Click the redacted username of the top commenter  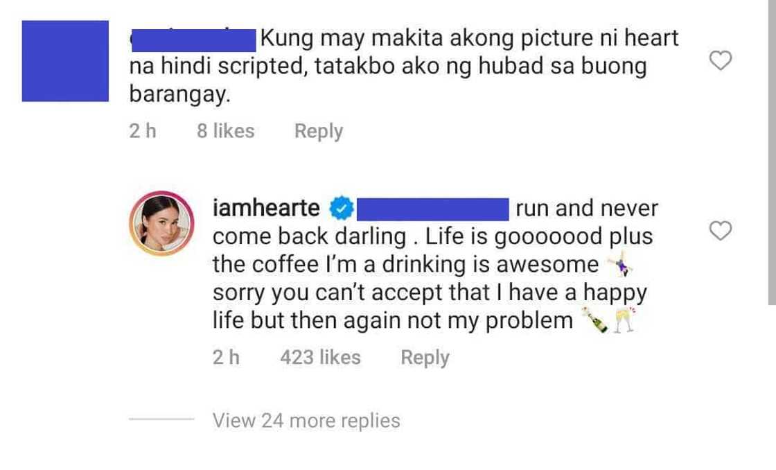click(193, 40)
